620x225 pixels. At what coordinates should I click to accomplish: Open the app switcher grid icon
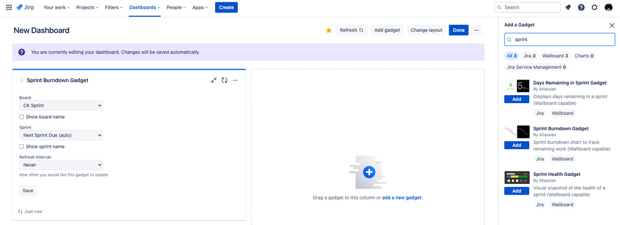(9, 7)
